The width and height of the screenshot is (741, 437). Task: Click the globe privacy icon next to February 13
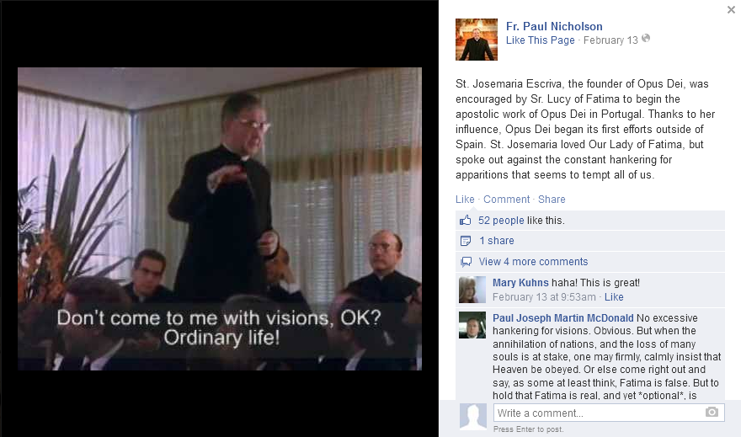pos(646,38)
